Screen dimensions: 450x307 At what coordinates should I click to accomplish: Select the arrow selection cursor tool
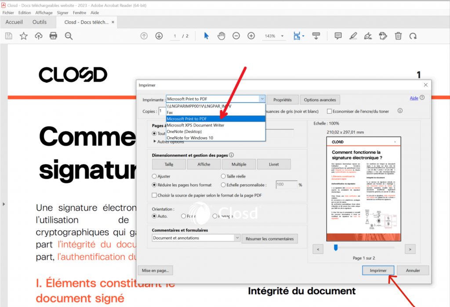[x=206, y=36]
